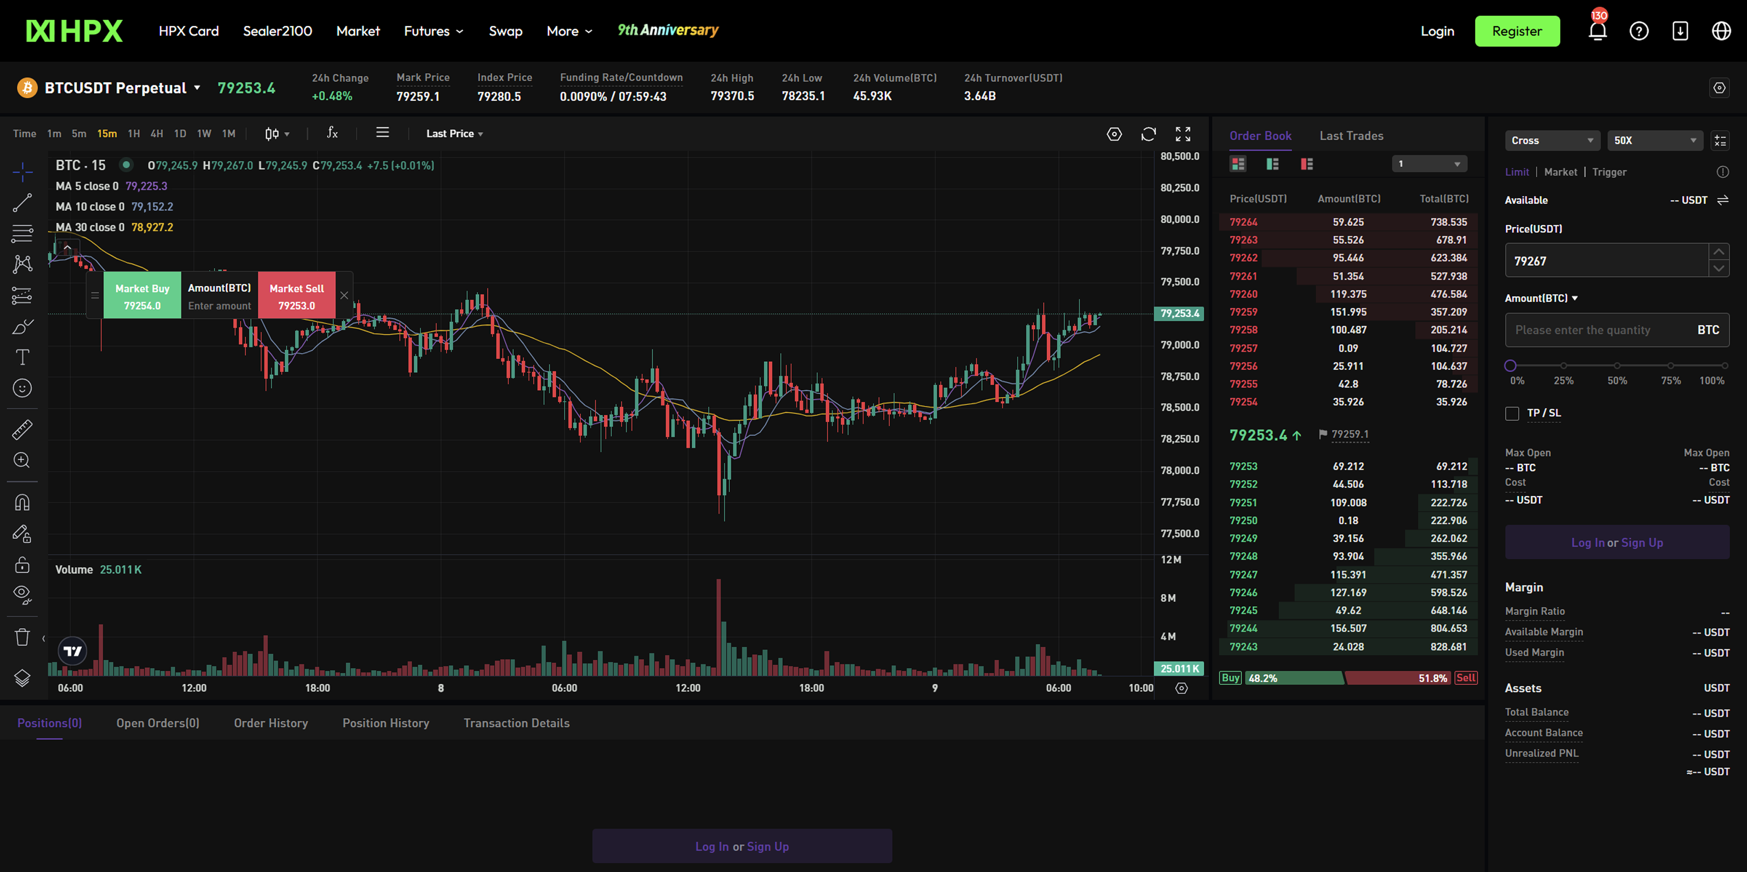The width and height of the screenshot is (1747, 872).
Task: Open the Fibonacci retracement tool
Action: click(x=22, y=233)
